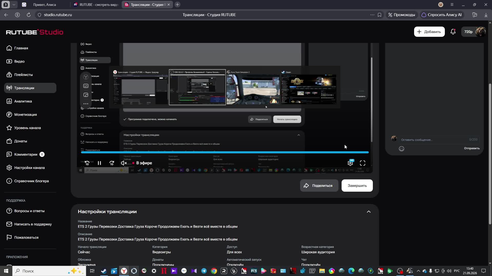Open player quality settings gear
Image resolution: width=492 pixels, height=276 pixels.
pyautogui.click(x=350, y=163)
